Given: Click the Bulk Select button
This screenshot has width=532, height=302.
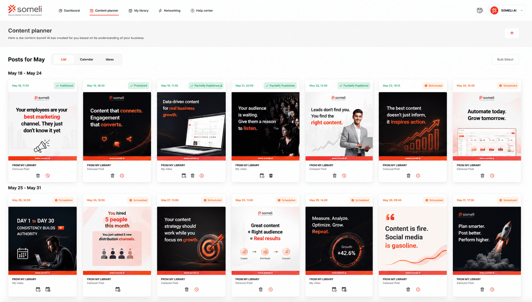Looking at the screenshot, I should pos(505,59).
